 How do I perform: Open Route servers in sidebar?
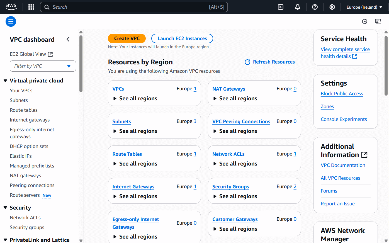(25, 195)
